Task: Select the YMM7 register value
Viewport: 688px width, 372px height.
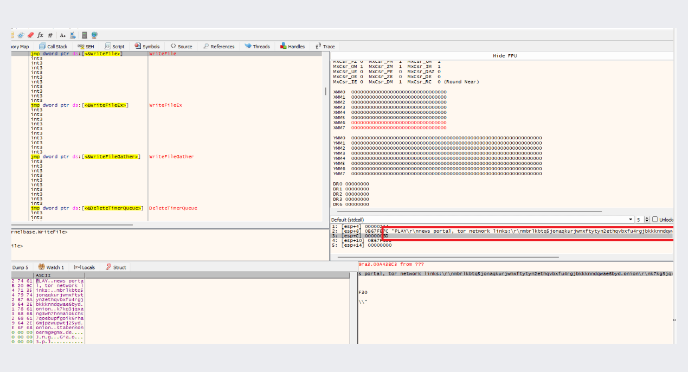Action: coord(447,174)
